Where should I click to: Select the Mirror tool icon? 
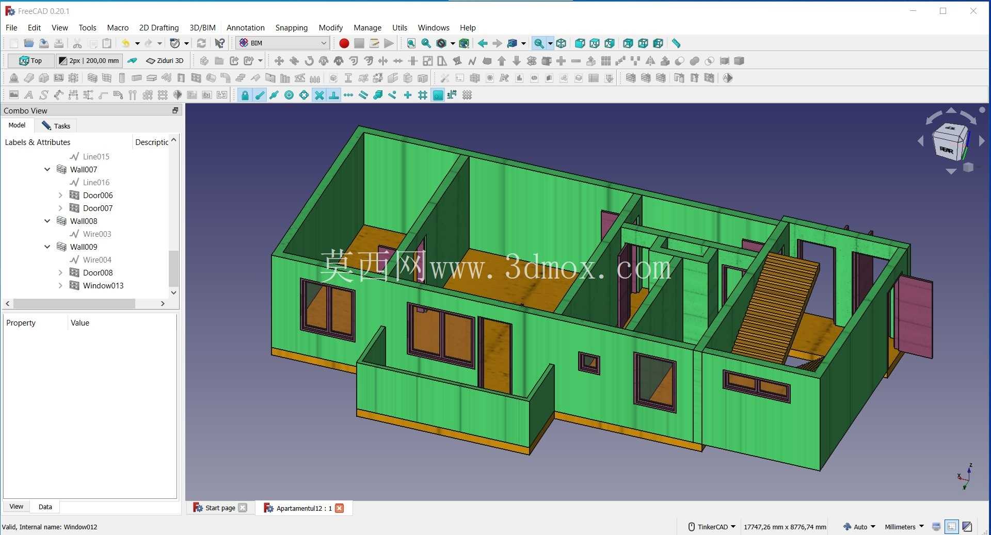click(650, 61)
